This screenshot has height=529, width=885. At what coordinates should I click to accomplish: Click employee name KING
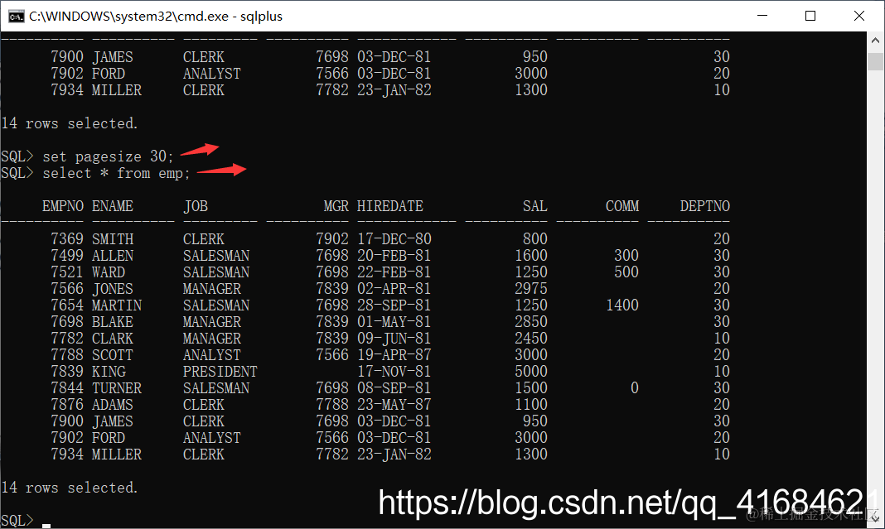click(x=109, y=372)
